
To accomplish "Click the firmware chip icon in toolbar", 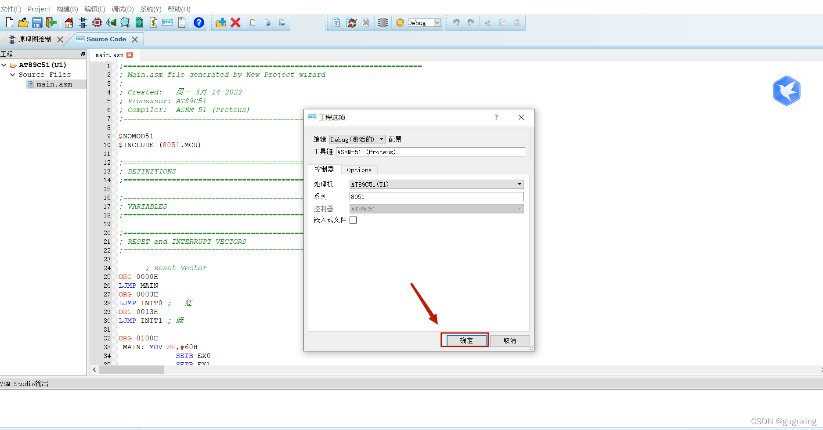I will tap(383, 22).
